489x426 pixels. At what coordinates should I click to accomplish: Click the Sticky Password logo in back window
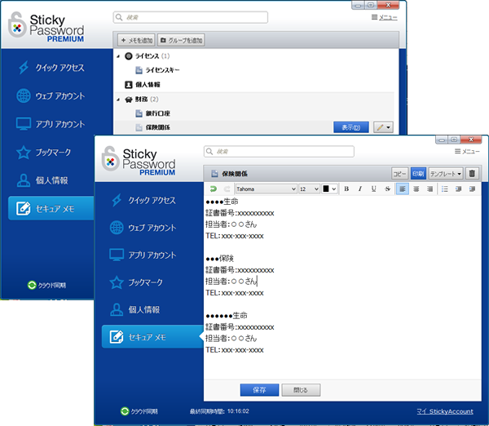tap(46, 28)
